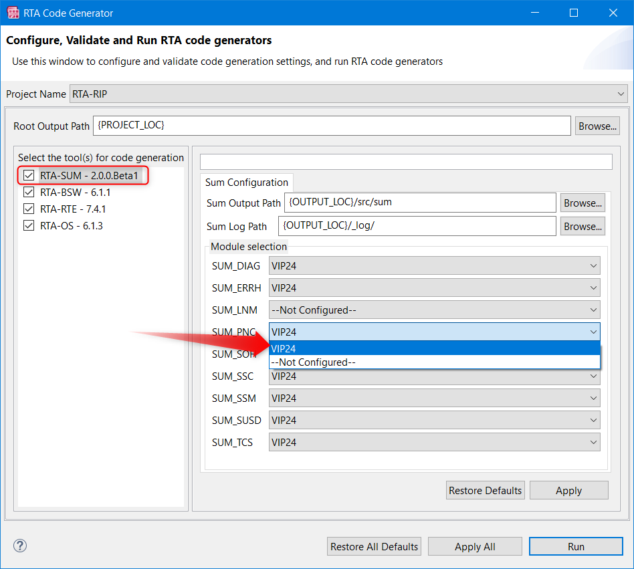Uncheck the RTA-BSW - 6.1.1 checkbox

point(29,192)
